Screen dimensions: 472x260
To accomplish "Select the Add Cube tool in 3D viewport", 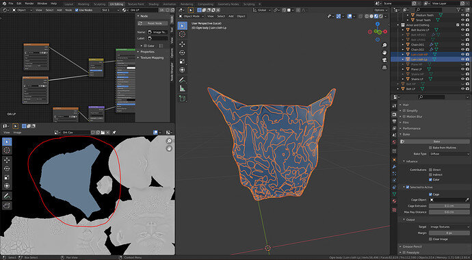I will coord(182,98).
